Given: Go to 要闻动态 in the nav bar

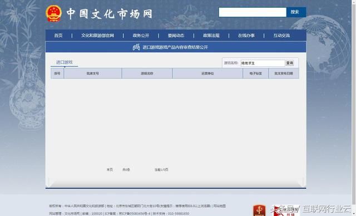Looking at the screenshot, I should (176, 36).
